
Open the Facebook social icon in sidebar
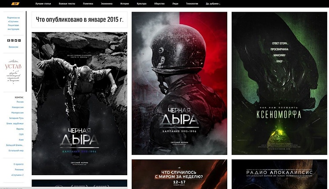[x=13, y=40]
